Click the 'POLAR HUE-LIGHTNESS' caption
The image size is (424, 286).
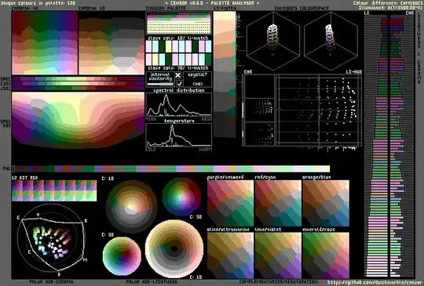152,281
